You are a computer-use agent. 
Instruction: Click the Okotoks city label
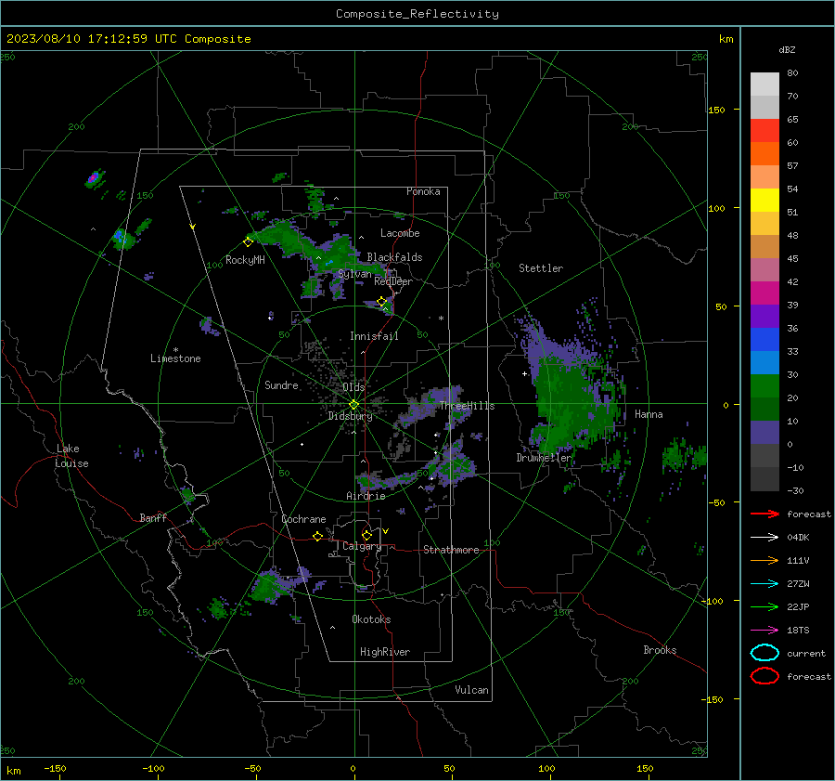371,620
